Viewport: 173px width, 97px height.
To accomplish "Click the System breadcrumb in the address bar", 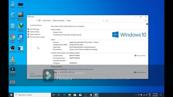I will point(69,20).
